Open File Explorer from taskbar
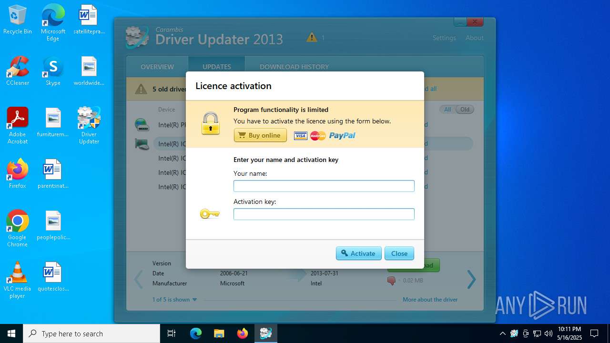 tap(219, 333)
